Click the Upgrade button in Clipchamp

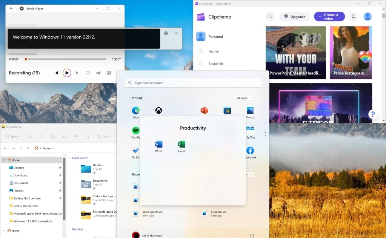point(294,16)
